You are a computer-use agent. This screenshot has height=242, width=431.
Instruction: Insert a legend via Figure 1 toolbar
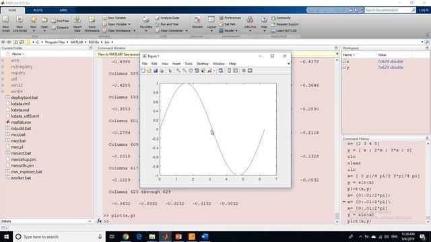click(236, 71)
